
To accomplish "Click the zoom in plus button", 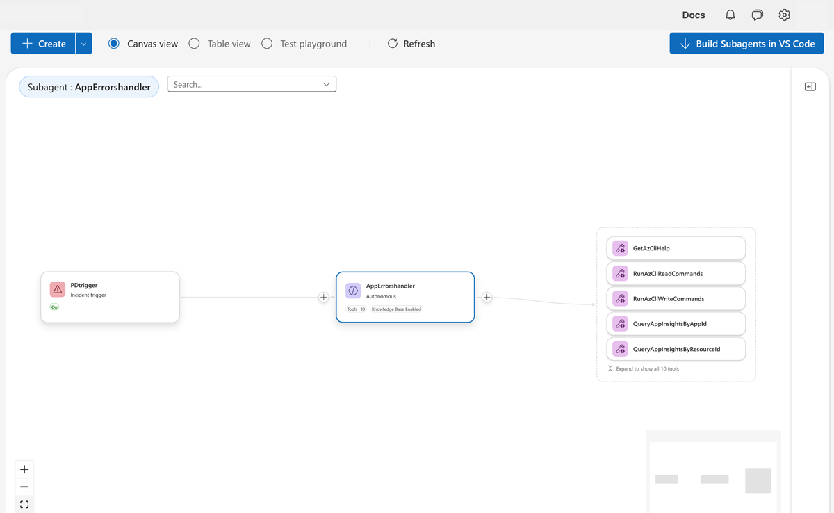I will 24,469.
